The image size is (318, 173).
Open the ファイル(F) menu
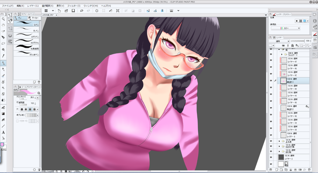pyautogui.click(x=7, y=6)
